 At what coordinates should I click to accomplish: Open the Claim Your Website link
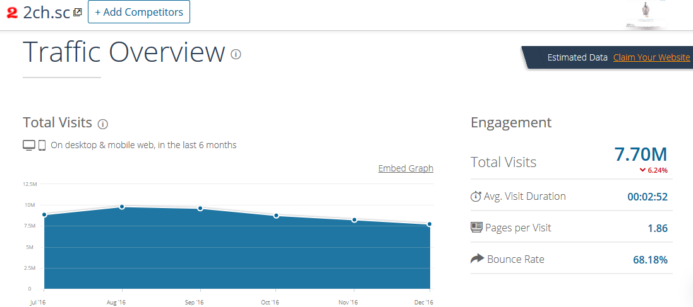[651, 57]
